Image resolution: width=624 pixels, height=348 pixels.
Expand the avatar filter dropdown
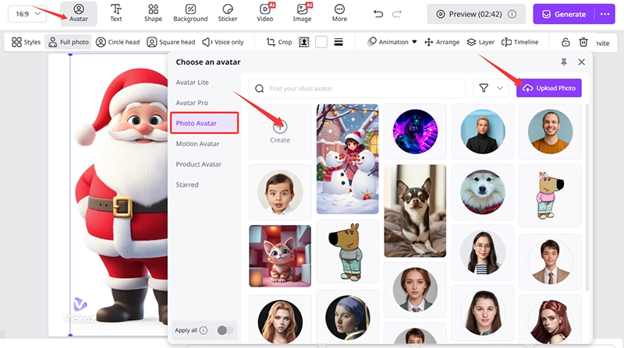(x=491, y=88)
